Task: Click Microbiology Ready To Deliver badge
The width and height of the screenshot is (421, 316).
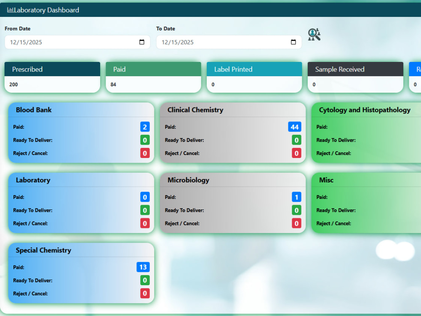Action: pos(296,210)
